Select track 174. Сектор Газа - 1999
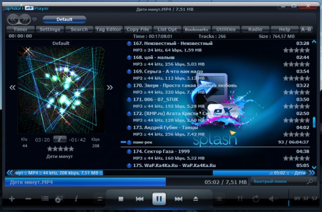The width and height of the screenshot is (322, 212). (x=218, y=155)
